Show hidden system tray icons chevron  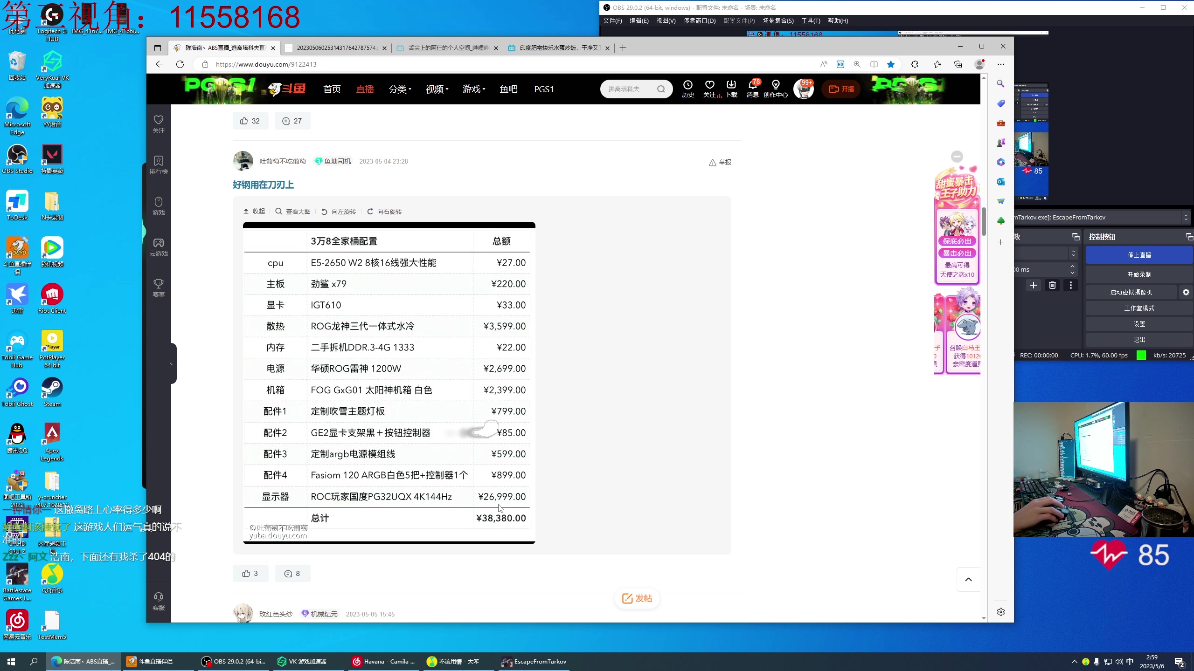coord(1075,661)
